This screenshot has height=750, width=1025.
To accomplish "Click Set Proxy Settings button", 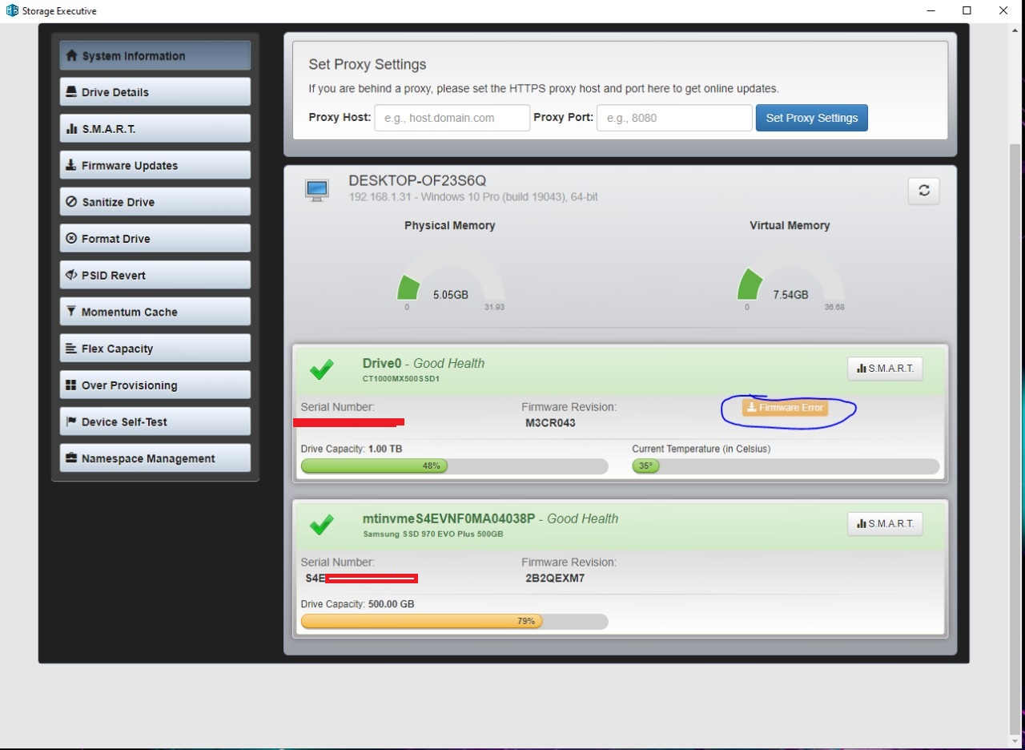I will point(812,118).
